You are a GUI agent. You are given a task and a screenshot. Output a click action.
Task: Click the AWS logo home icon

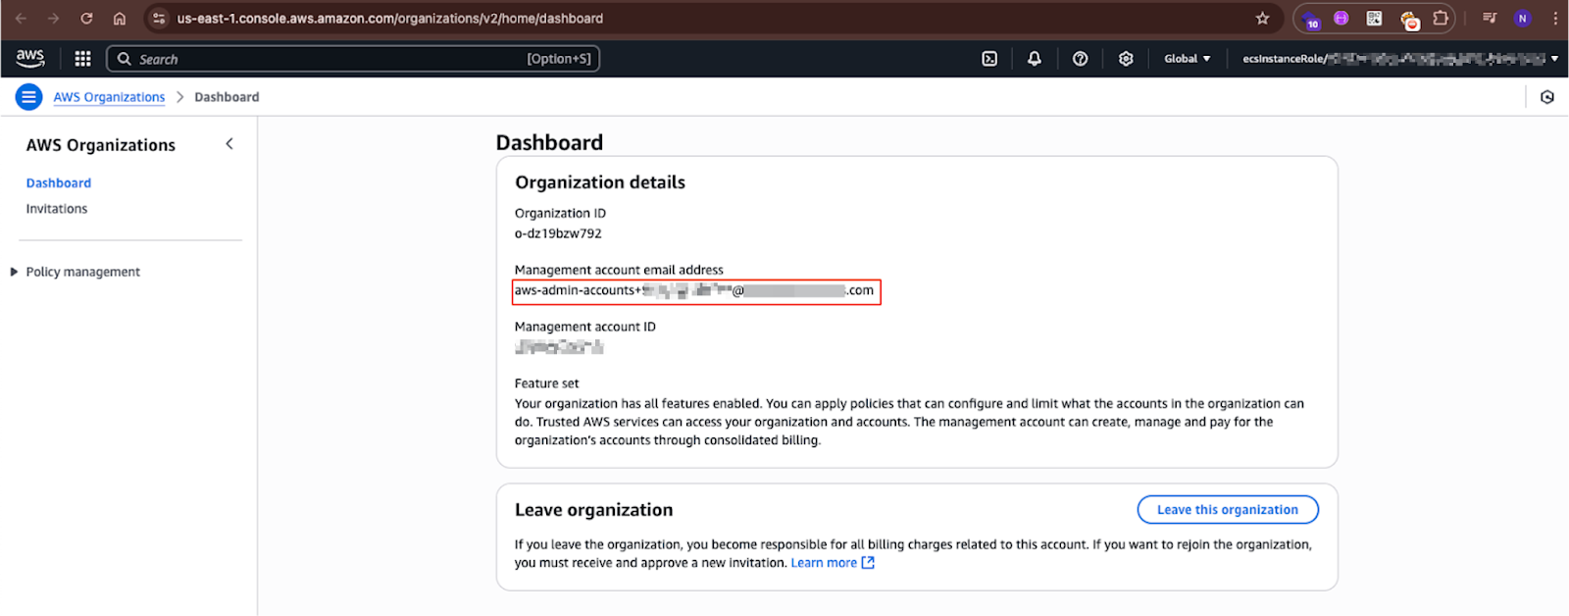pos(30,59)
